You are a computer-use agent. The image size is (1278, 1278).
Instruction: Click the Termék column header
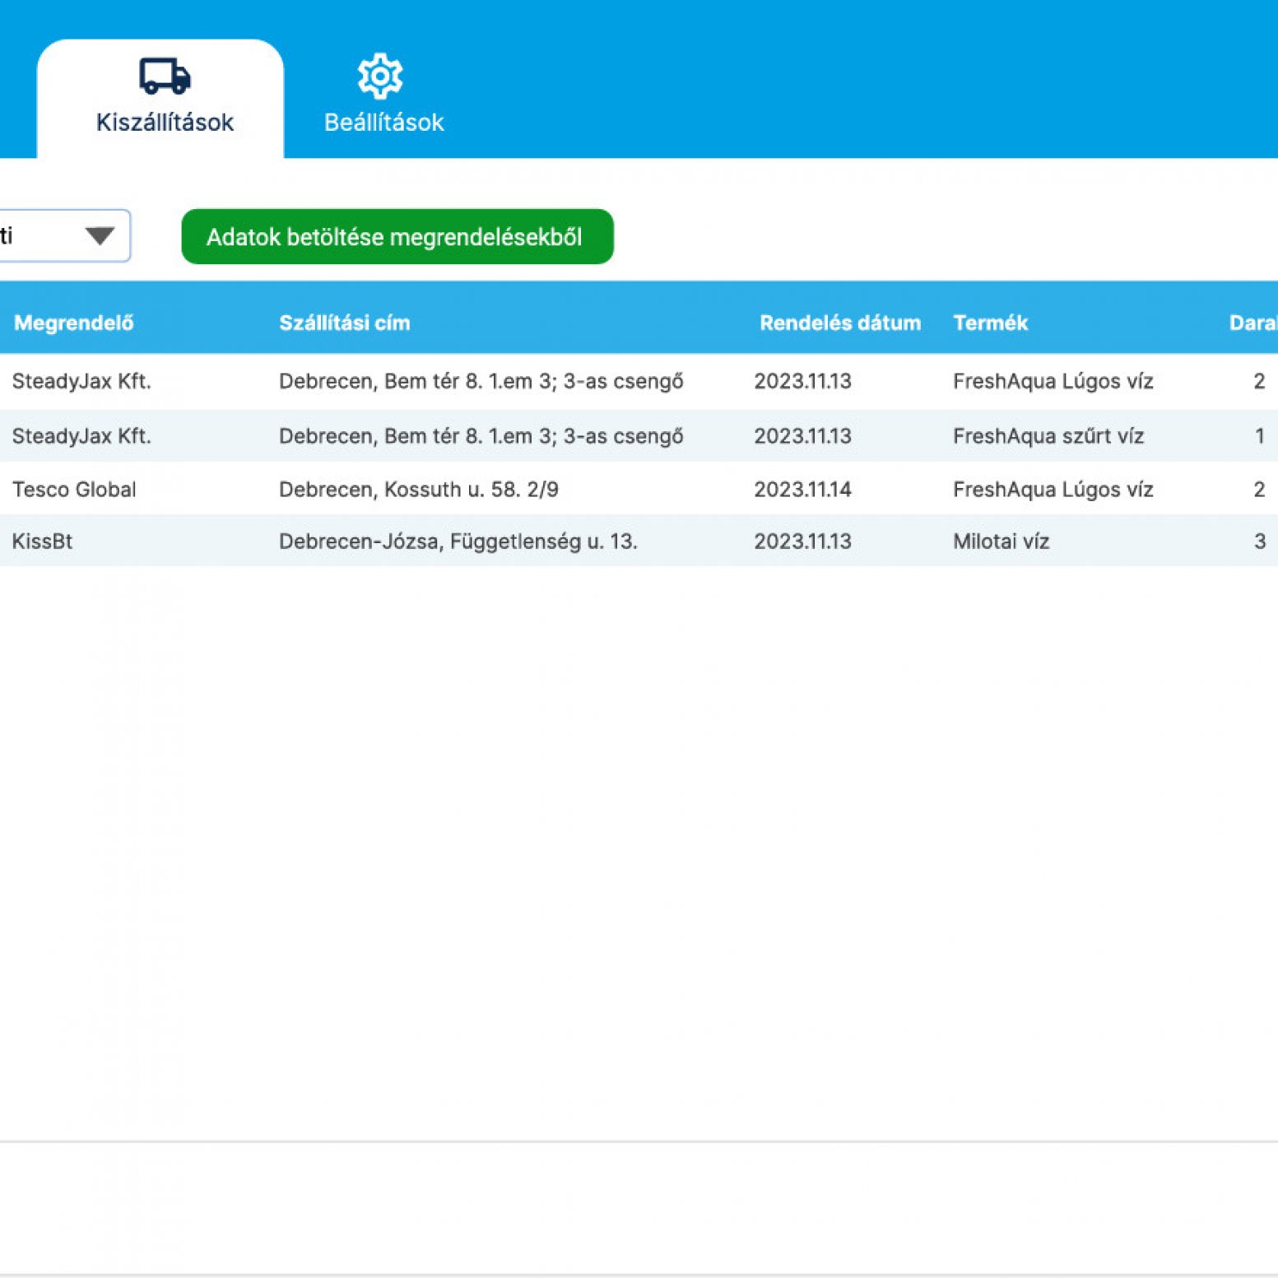(x=990, y=323)
